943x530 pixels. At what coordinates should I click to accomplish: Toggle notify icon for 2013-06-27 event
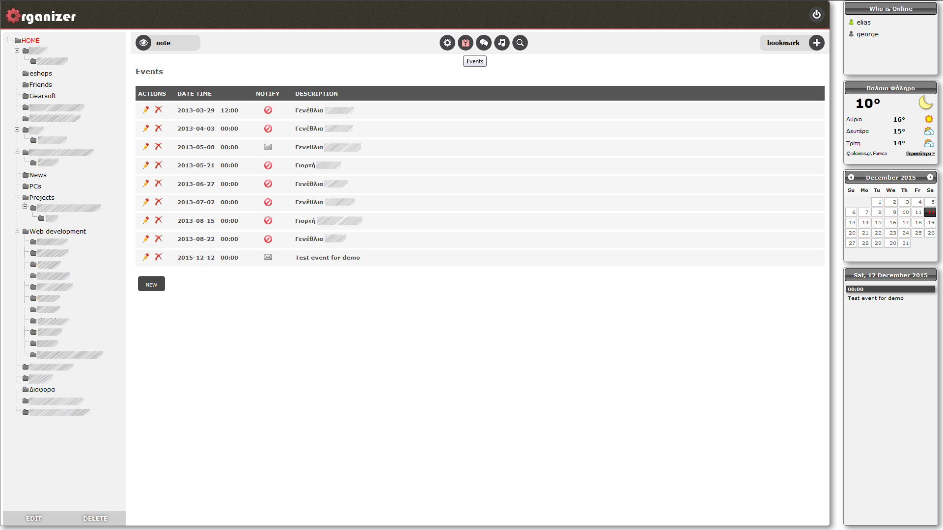click(268, 184)
